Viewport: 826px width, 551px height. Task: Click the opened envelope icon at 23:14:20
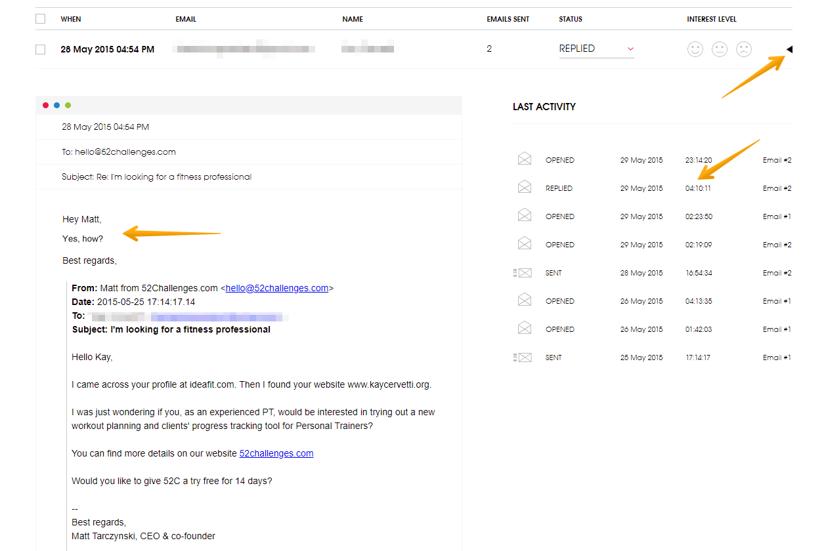[x=524, y=159]
